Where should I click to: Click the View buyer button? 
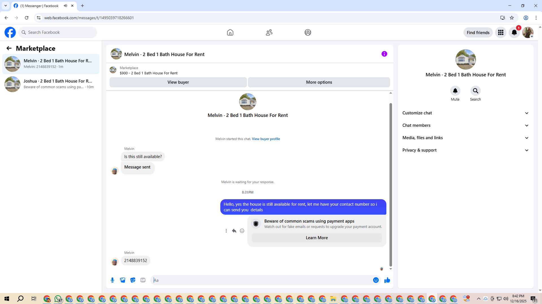click(178, 82)
